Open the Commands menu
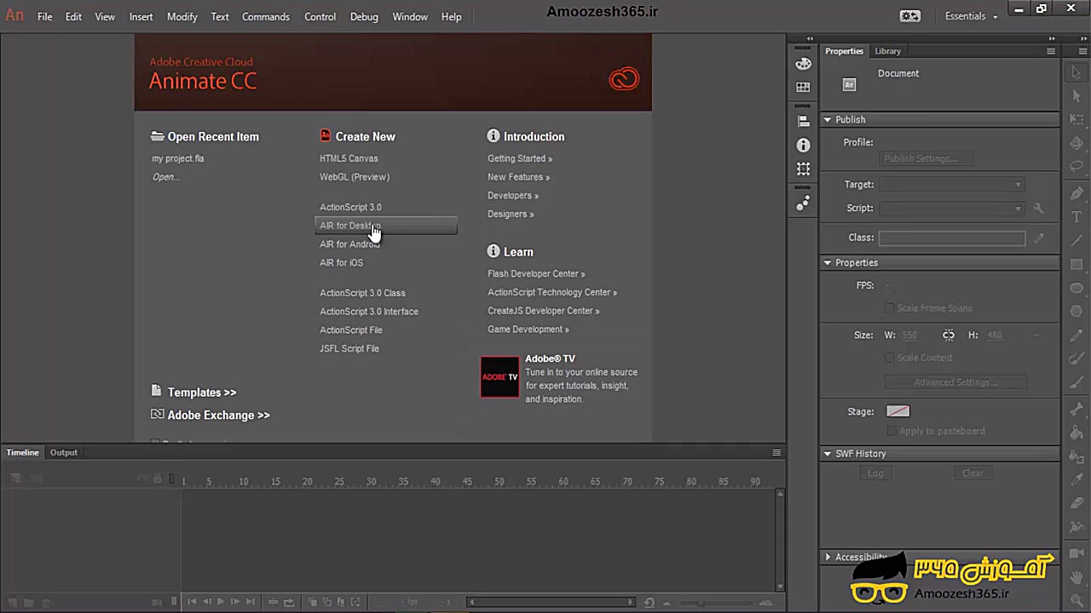 tap(265, 16)
